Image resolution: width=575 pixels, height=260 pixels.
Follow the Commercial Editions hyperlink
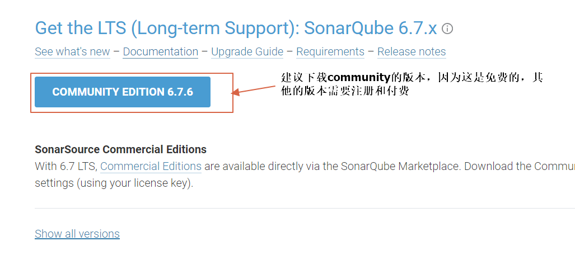(151, 166)
